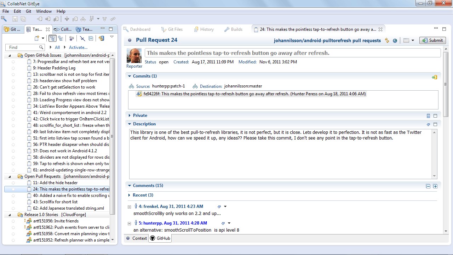Create a new task via New Task icon
The image size is (453, 255).
point(36,38)
